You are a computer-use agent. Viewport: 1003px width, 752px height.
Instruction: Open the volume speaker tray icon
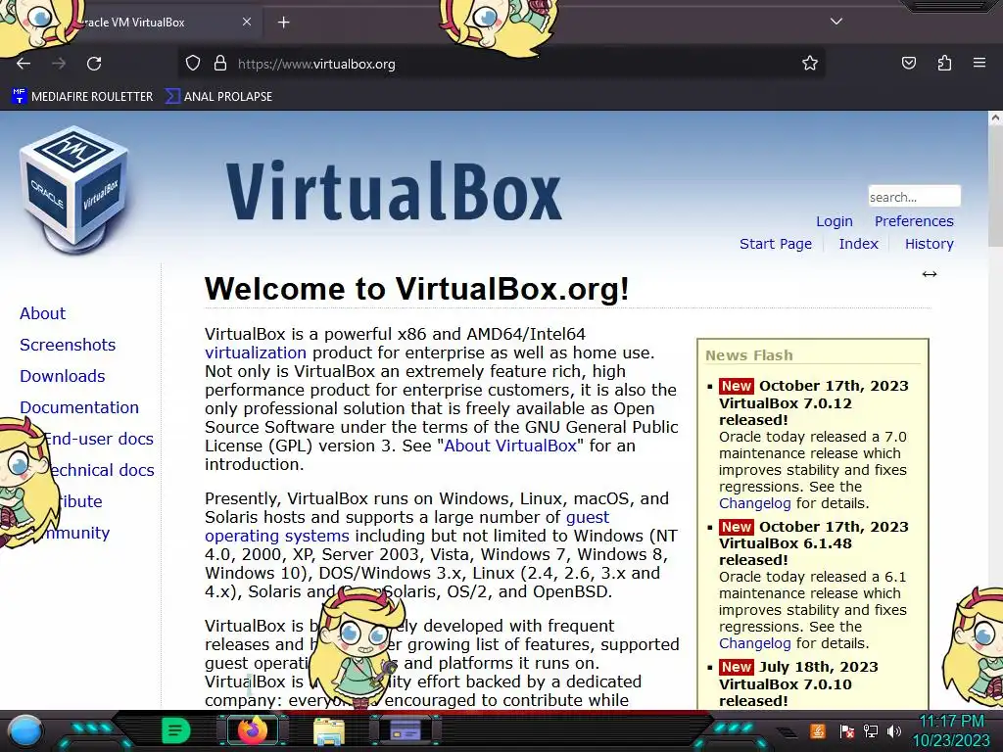893,731
